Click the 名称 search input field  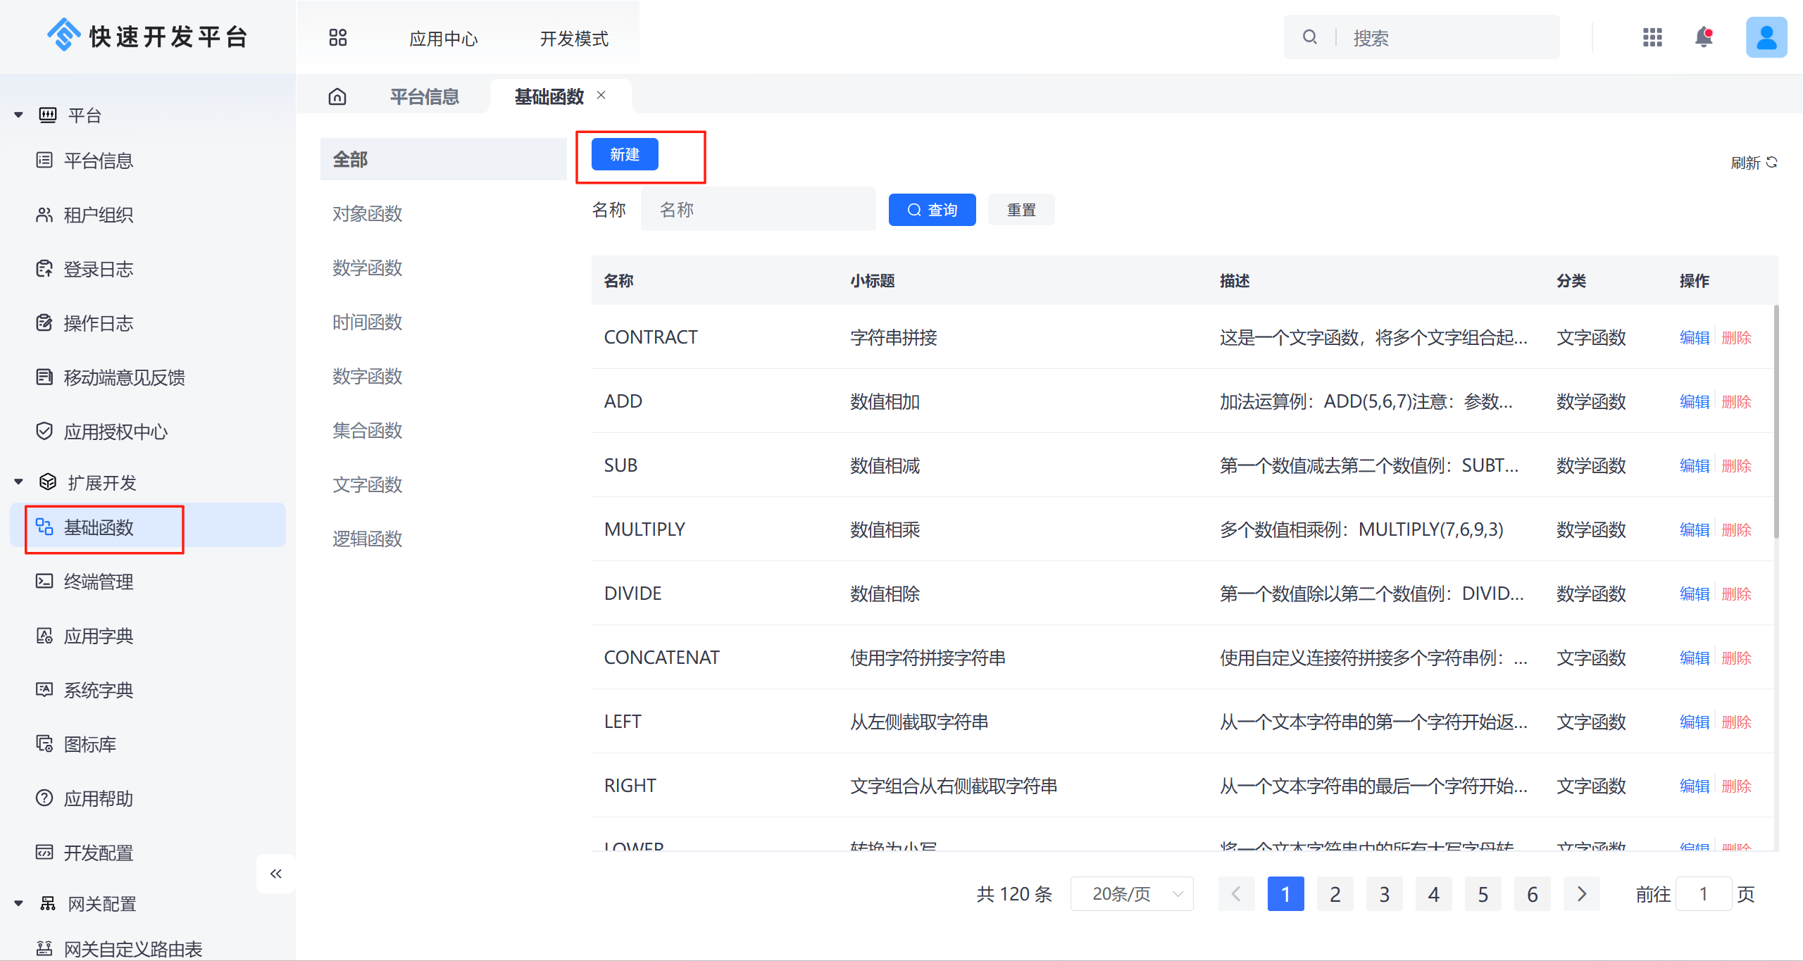click(758, 210)
